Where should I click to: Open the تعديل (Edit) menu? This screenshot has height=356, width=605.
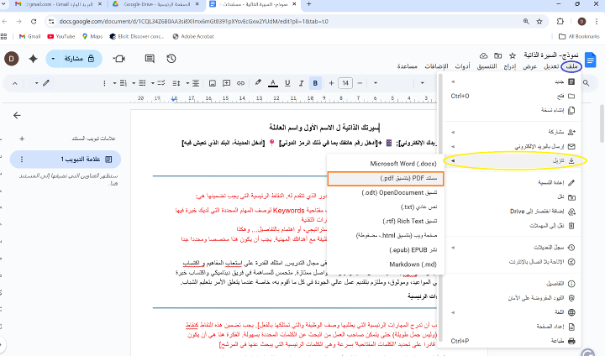pyautogui.click(x=551, y=66)
